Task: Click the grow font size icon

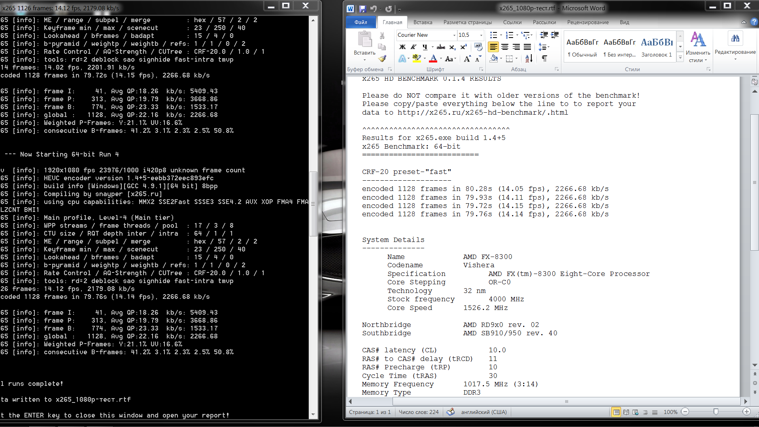Action: (467, 59)
